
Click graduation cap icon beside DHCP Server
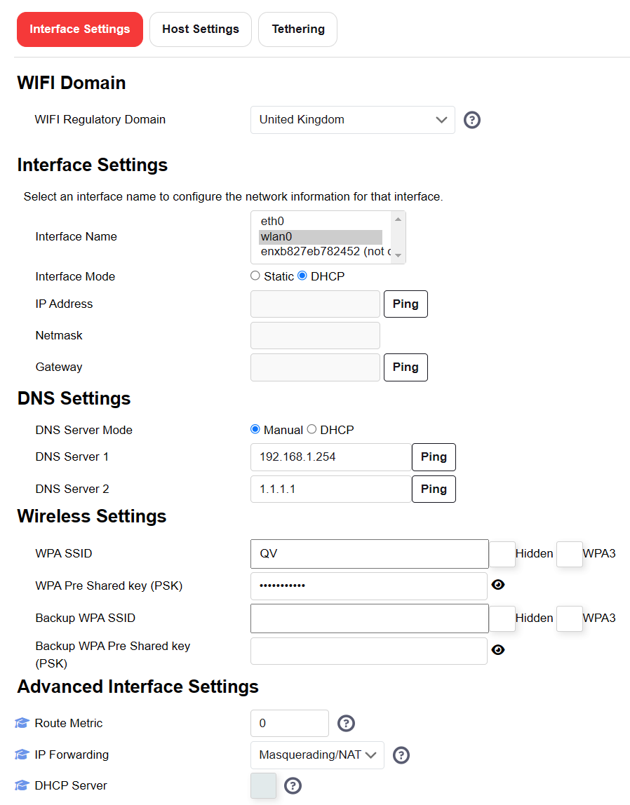(x=22, y=785)
